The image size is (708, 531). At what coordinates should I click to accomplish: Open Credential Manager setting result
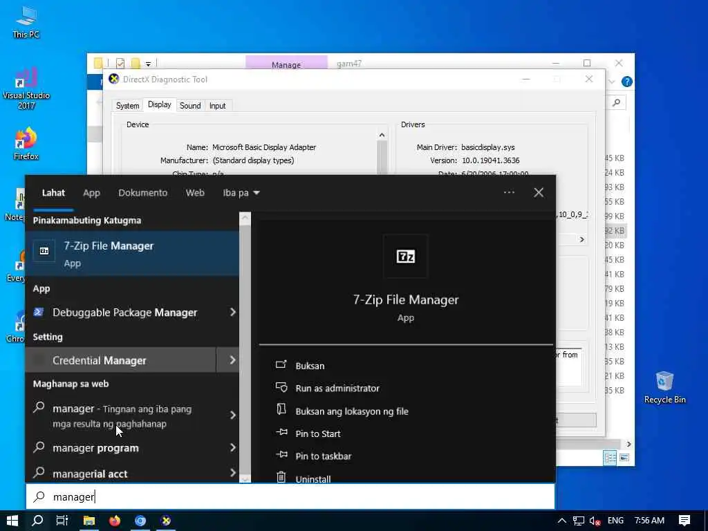coord(120,360)
